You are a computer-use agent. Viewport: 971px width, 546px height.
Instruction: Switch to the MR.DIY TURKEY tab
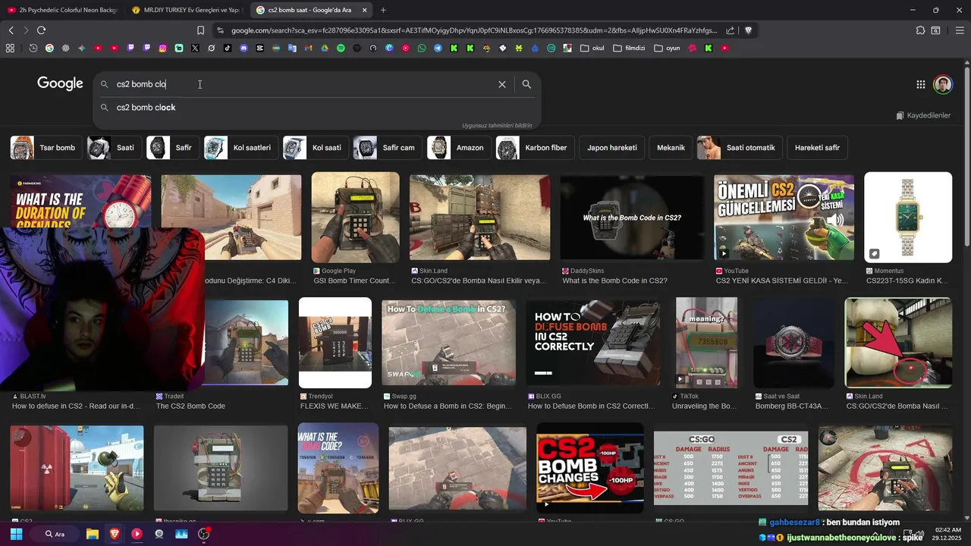click(185, 10)
